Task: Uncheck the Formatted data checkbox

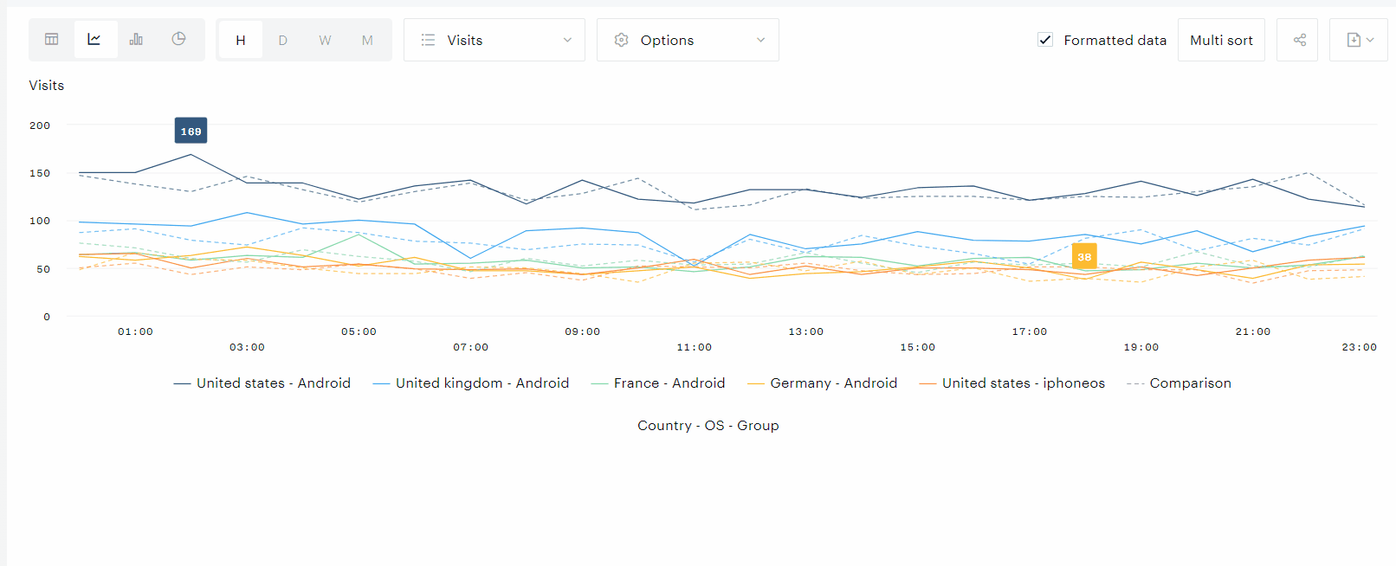Action: pos(1045,40)
